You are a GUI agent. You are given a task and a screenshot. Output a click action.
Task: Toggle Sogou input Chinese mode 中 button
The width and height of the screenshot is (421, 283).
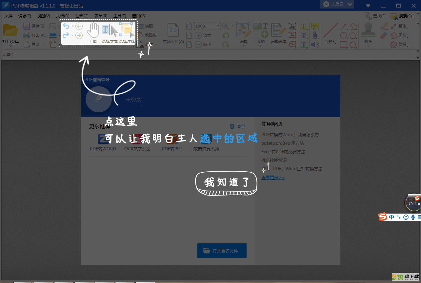click(391, 217)
